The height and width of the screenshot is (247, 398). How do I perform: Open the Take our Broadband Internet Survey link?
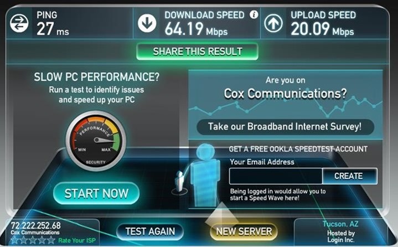point(285,127)
